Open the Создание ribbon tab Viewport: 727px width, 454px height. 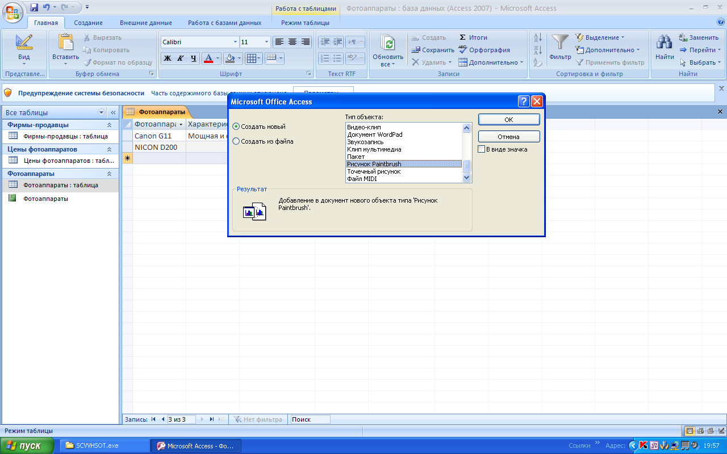click(88, 23)
